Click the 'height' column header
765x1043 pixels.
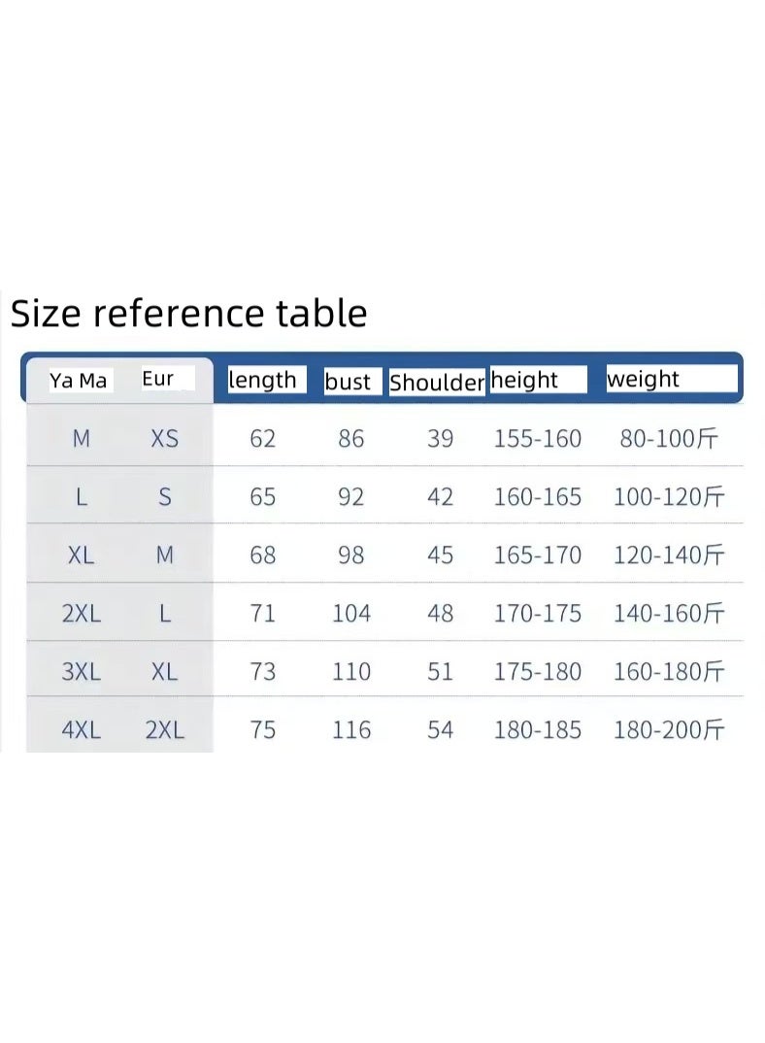point(524,380)
